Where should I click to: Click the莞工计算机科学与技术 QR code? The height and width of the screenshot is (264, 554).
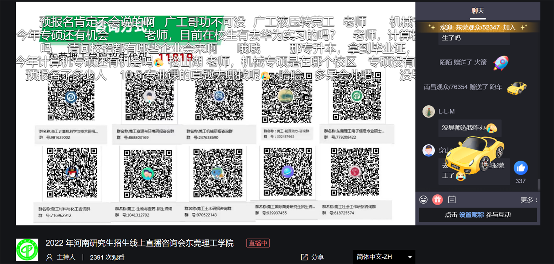pos(71,97)
